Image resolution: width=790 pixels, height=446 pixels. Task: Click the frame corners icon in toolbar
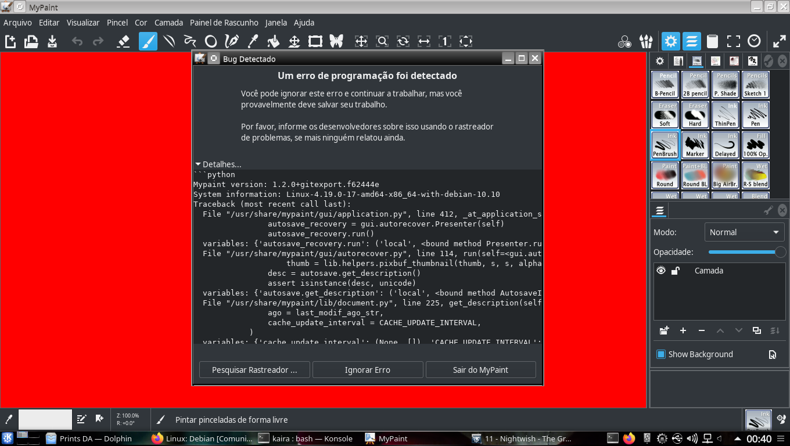[x=734, y=41]
